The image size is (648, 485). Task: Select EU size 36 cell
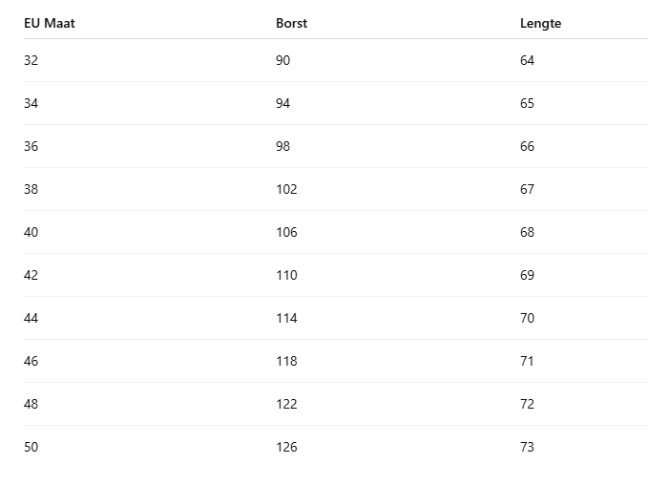[31, 146]
